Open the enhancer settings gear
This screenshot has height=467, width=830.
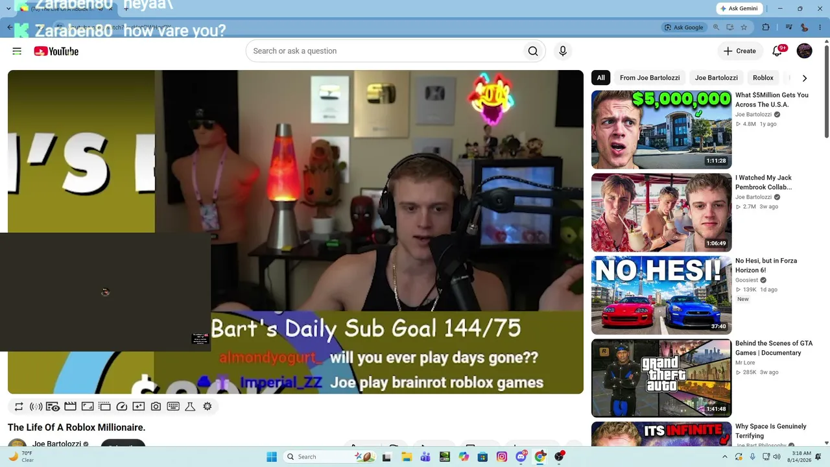[207, 407]
